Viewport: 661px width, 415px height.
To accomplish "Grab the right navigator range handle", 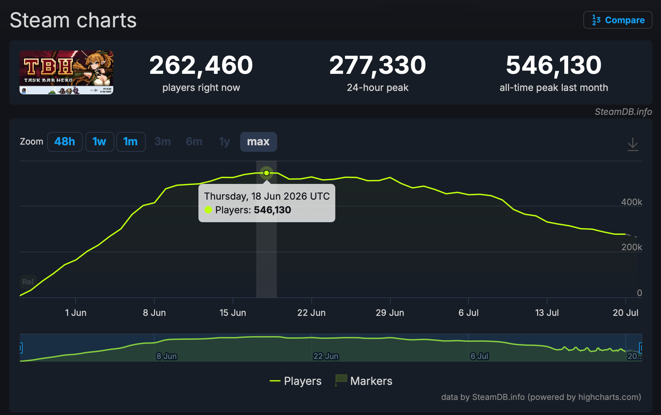I will tap(640, 348).
